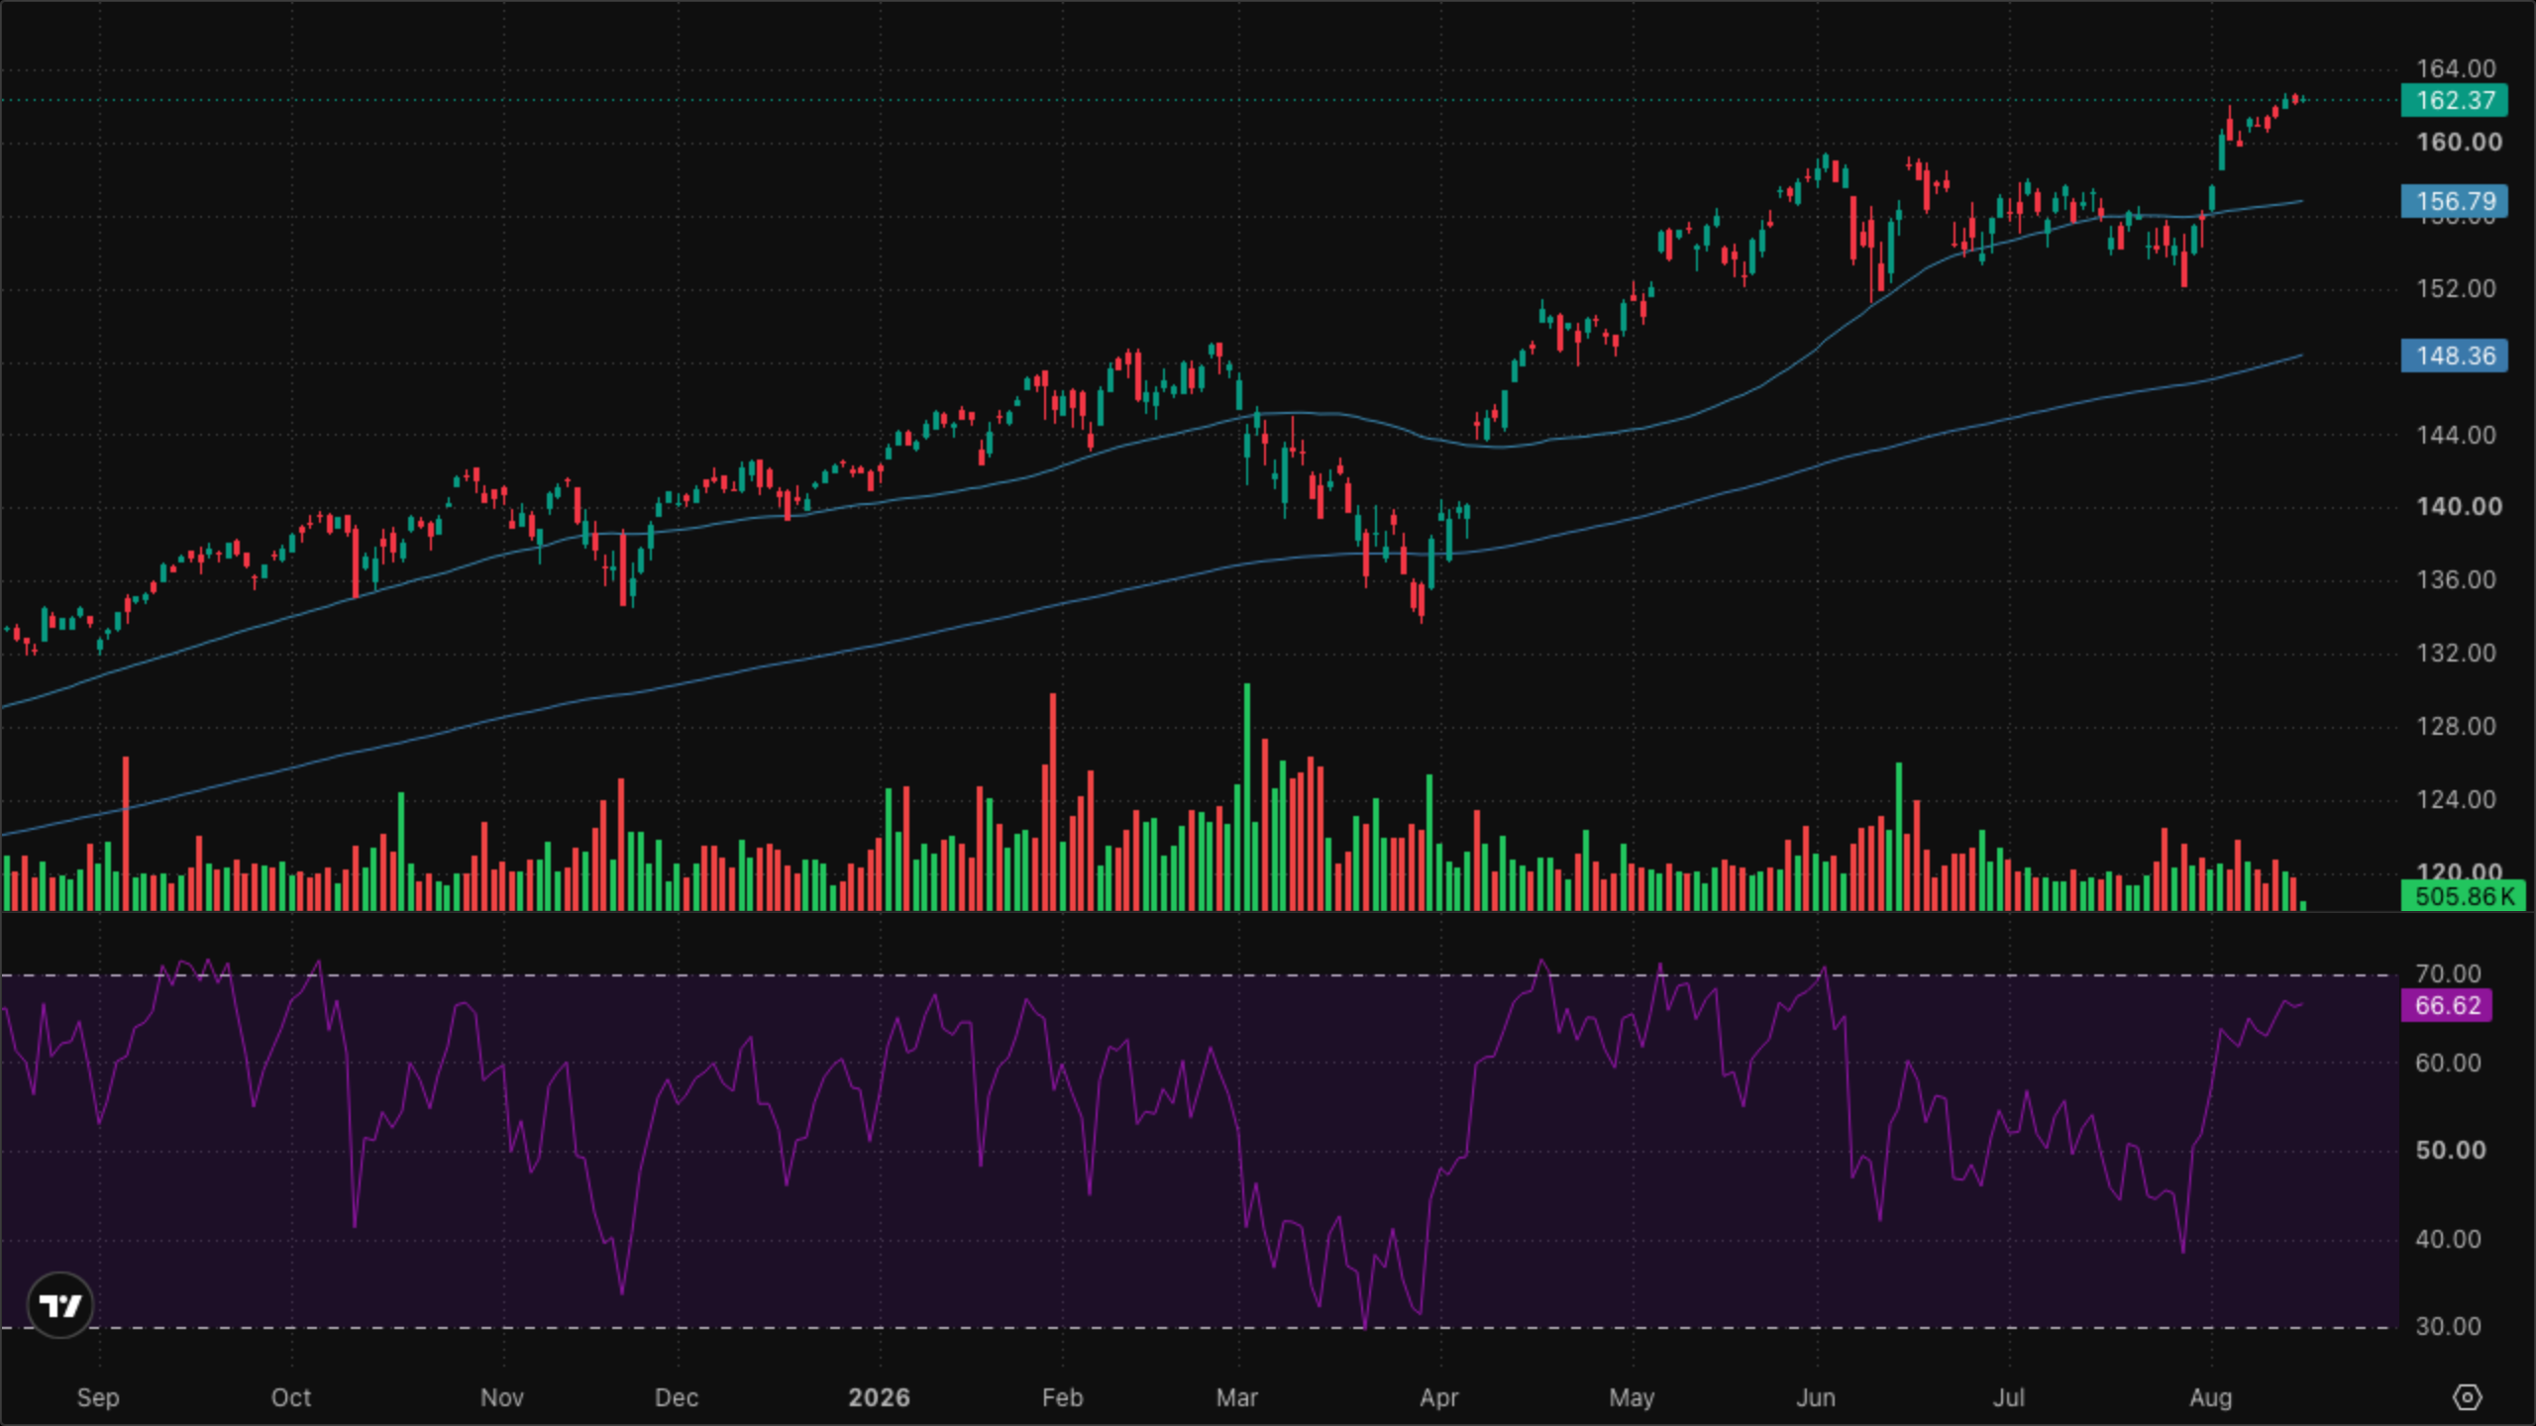This screenshot has height=1426, width=2536.
Task: Click the Mar label on time axis
Action: point(1236,1397)
